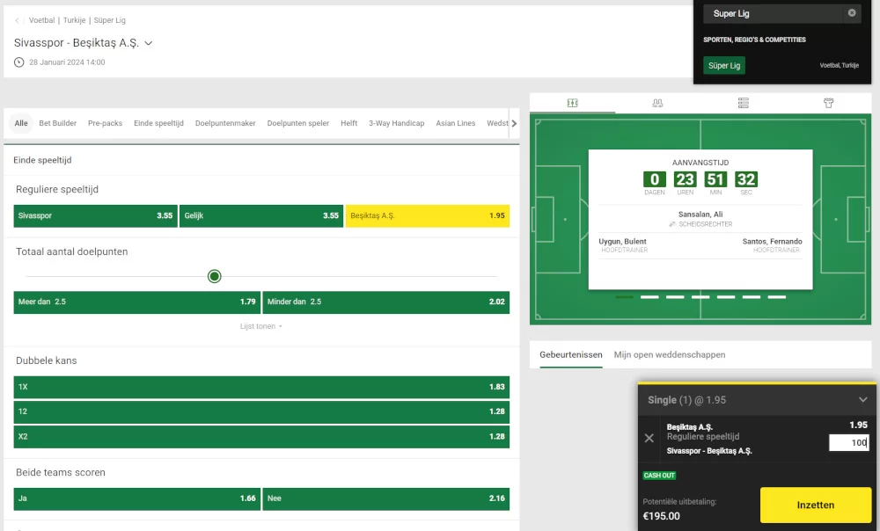Bet Nee on both teams scoring

(386, 498)
